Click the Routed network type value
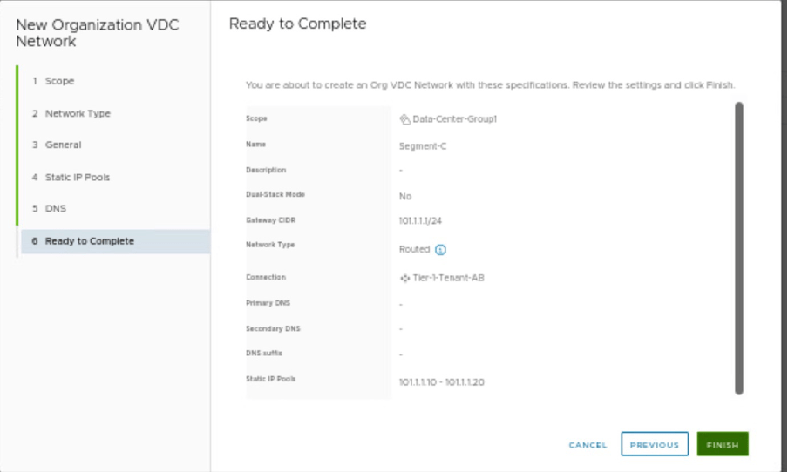The height and width of the screenshot is (472, 788). pyautogui.click(x=414, y=249)
